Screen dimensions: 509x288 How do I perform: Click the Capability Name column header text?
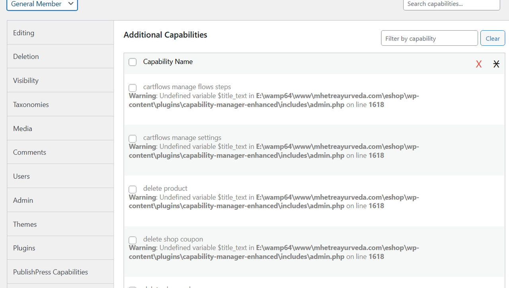point(168,62)
